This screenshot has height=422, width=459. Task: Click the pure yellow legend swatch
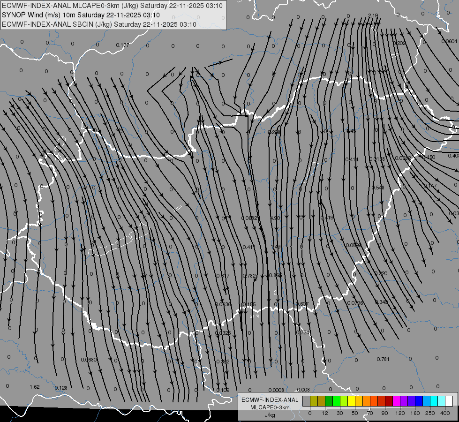tap(351, 401)
